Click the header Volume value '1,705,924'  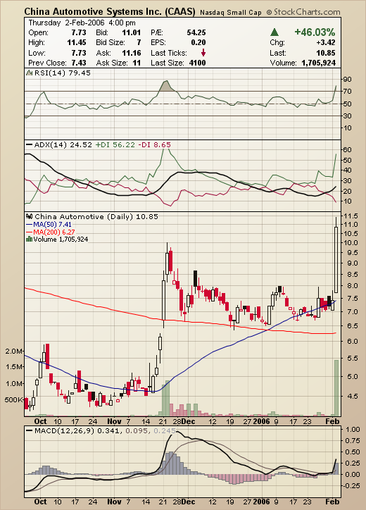(319, 63)
